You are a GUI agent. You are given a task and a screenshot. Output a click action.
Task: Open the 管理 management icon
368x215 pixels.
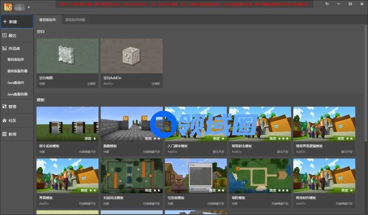pyautogui.click(x=4, y=107)
